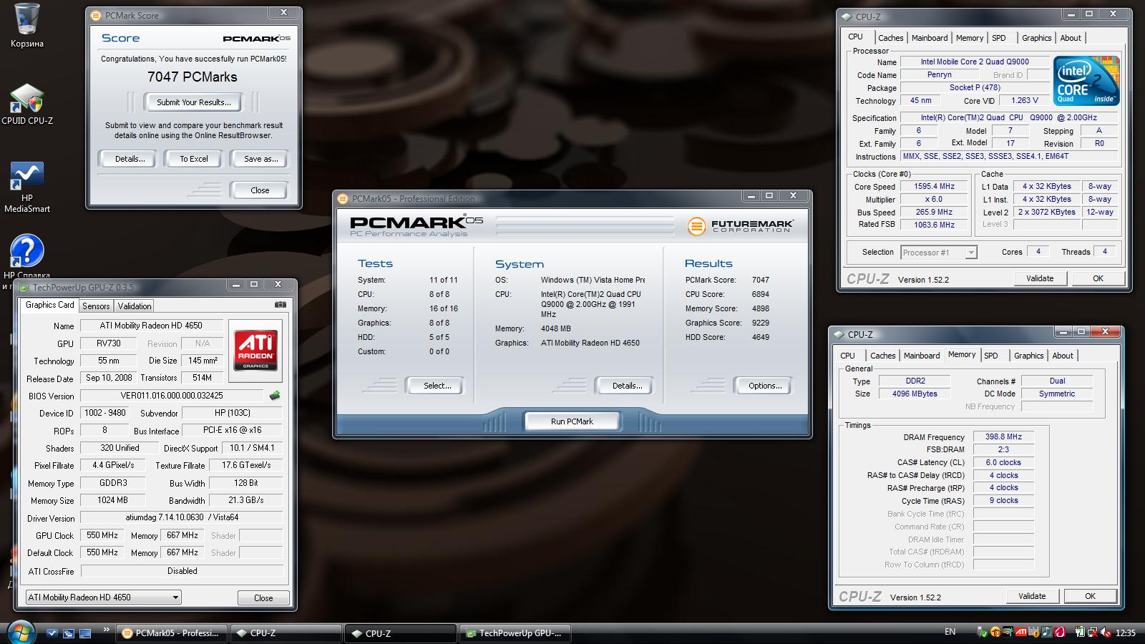Image resolution: width=1145 pixels, height=644 pixels.
Task: Click Details in PCMark Score window
Action: click(x=130, y=159)
